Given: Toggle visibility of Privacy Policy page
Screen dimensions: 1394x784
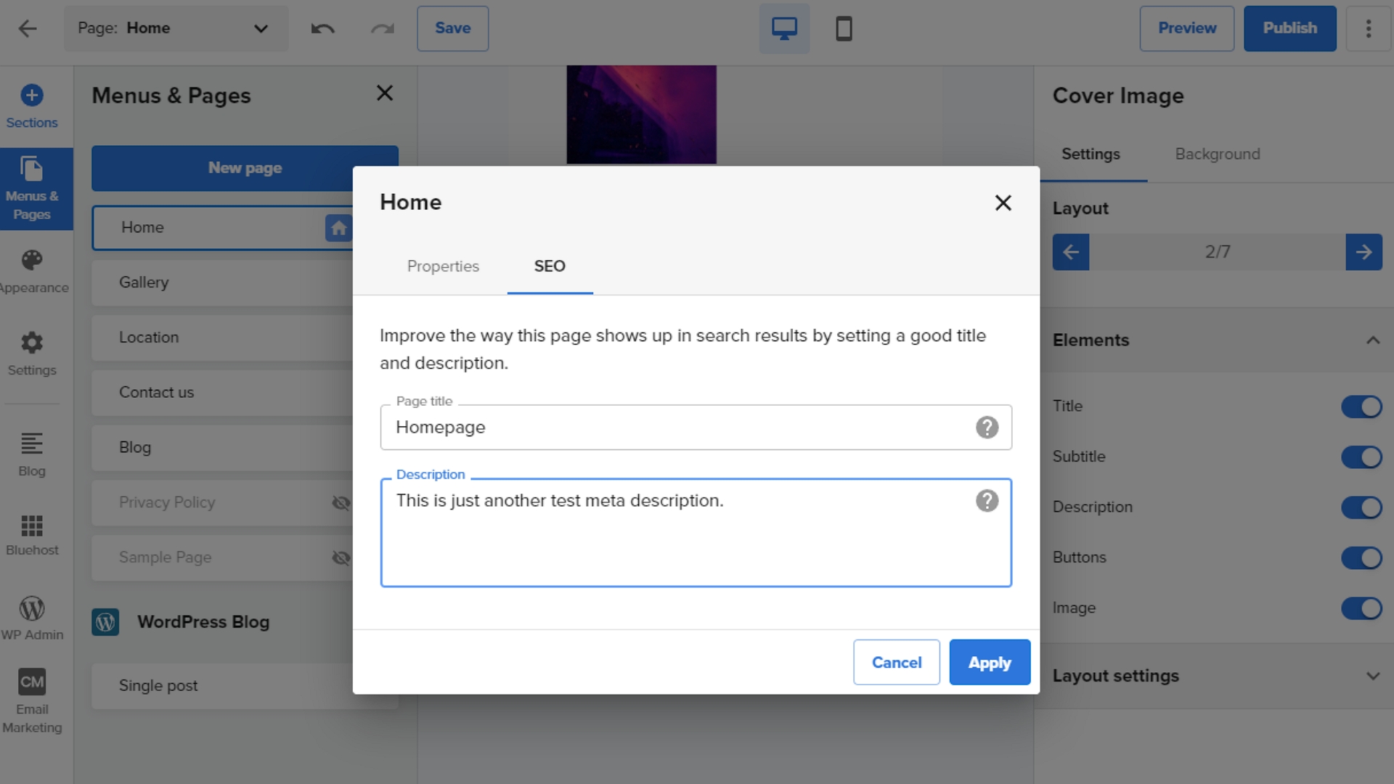Looking at the screenshot, I should (x=341, y=502).
